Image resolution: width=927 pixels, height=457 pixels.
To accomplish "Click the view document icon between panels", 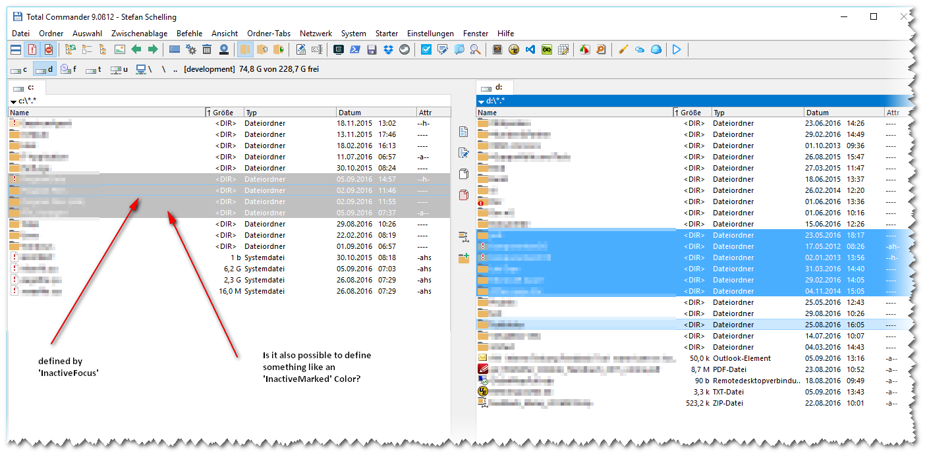I will point(463,132).
